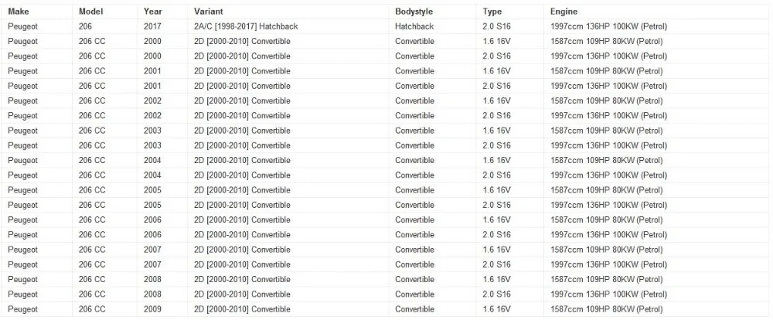Click the Convertible bodystyle in the 2009 row
The width and height of the screenshot is (773, 320).
[x=414, y=310]
